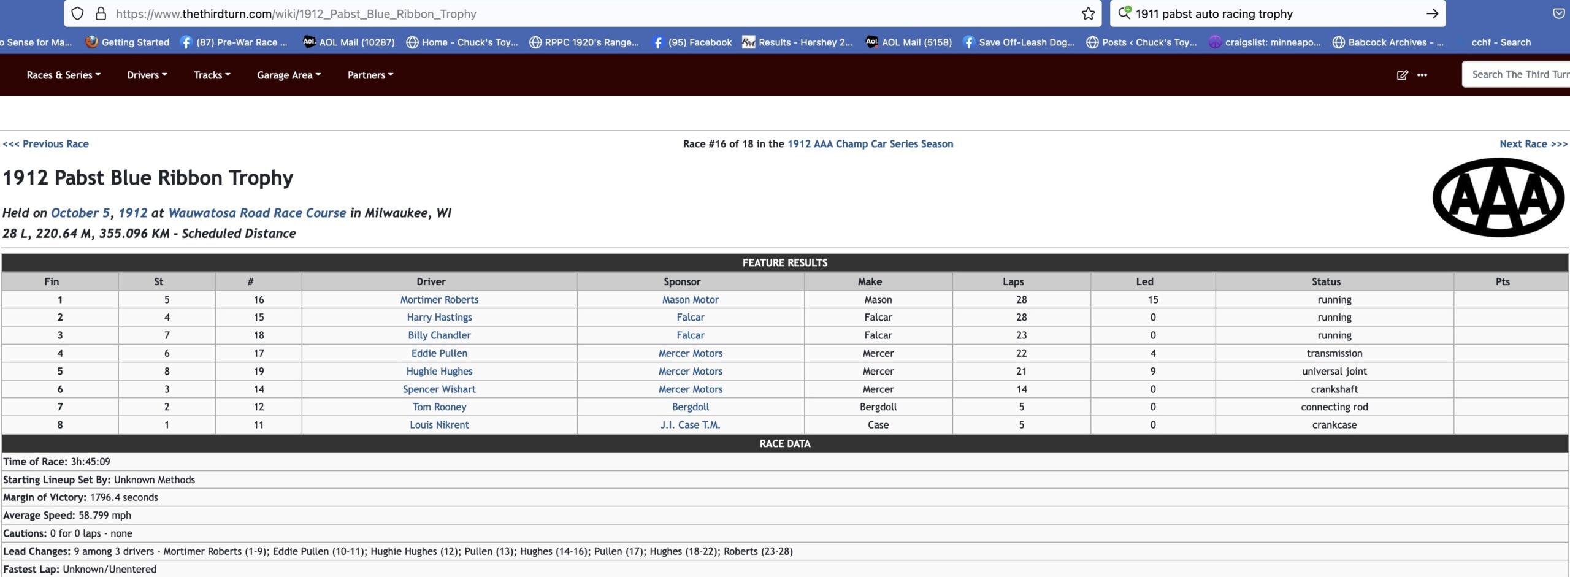
Task: Click the wiki edit pencil icon
Action: click(x=1402, y=75)
